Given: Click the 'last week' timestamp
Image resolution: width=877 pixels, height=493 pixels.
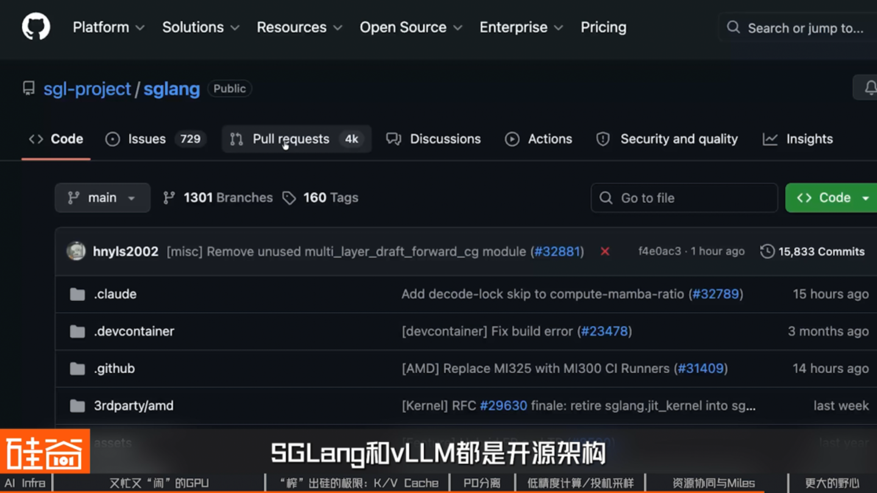Looking at the screenshot, I should (x=841, y=405).
